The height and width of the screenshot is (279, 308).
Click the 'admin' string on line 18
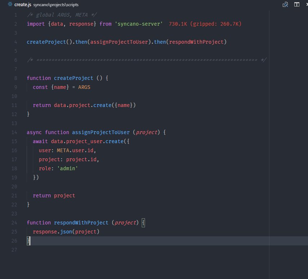click(67, 168)
